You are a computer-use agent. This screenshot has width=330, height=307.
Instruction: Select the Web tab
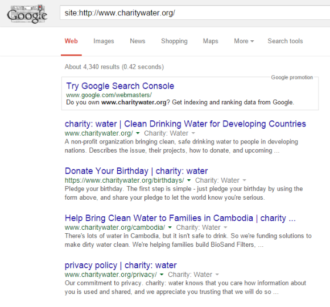point(71,41)
